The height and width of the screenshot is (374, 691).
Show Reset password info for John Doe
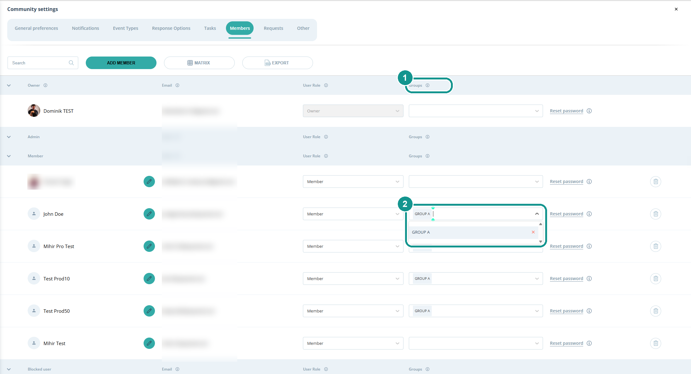pos(589,214)
